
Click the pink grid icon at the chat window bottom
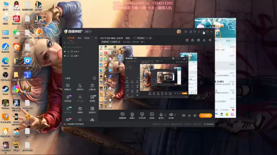tap(232, 114)
